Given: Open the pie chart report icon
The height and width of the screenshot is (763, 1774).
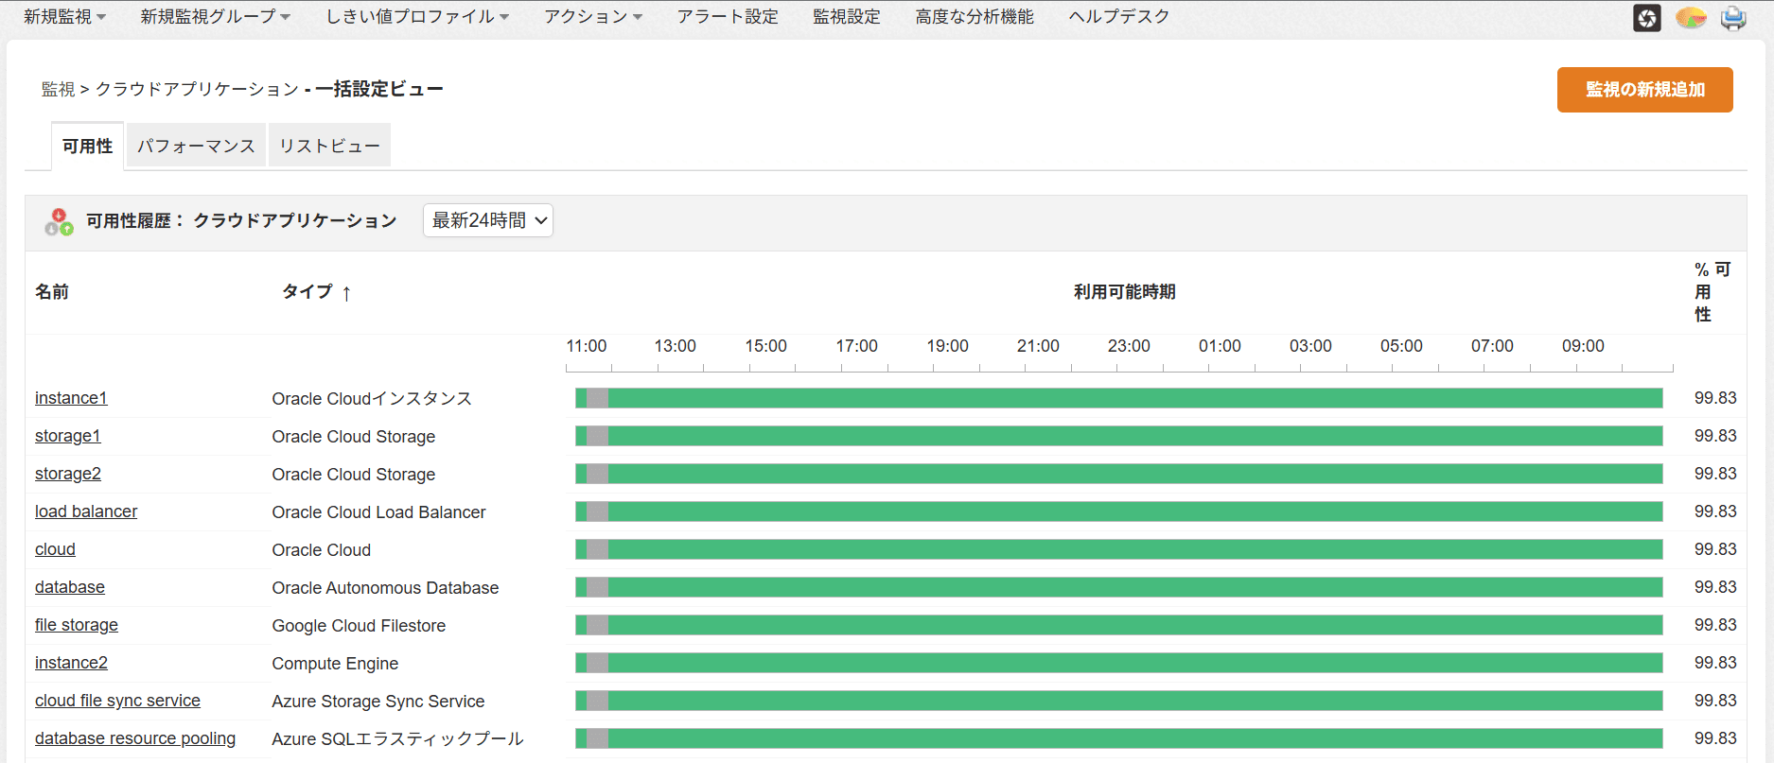Looking at the screenshot, I should (x=1691, y=18).
